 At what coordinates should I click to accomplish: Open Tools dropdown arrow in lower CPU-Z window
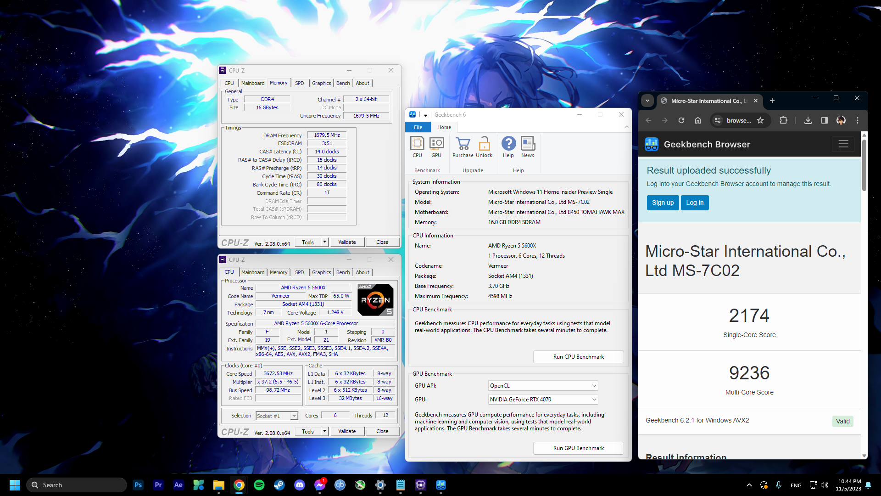tap(325, 431)
